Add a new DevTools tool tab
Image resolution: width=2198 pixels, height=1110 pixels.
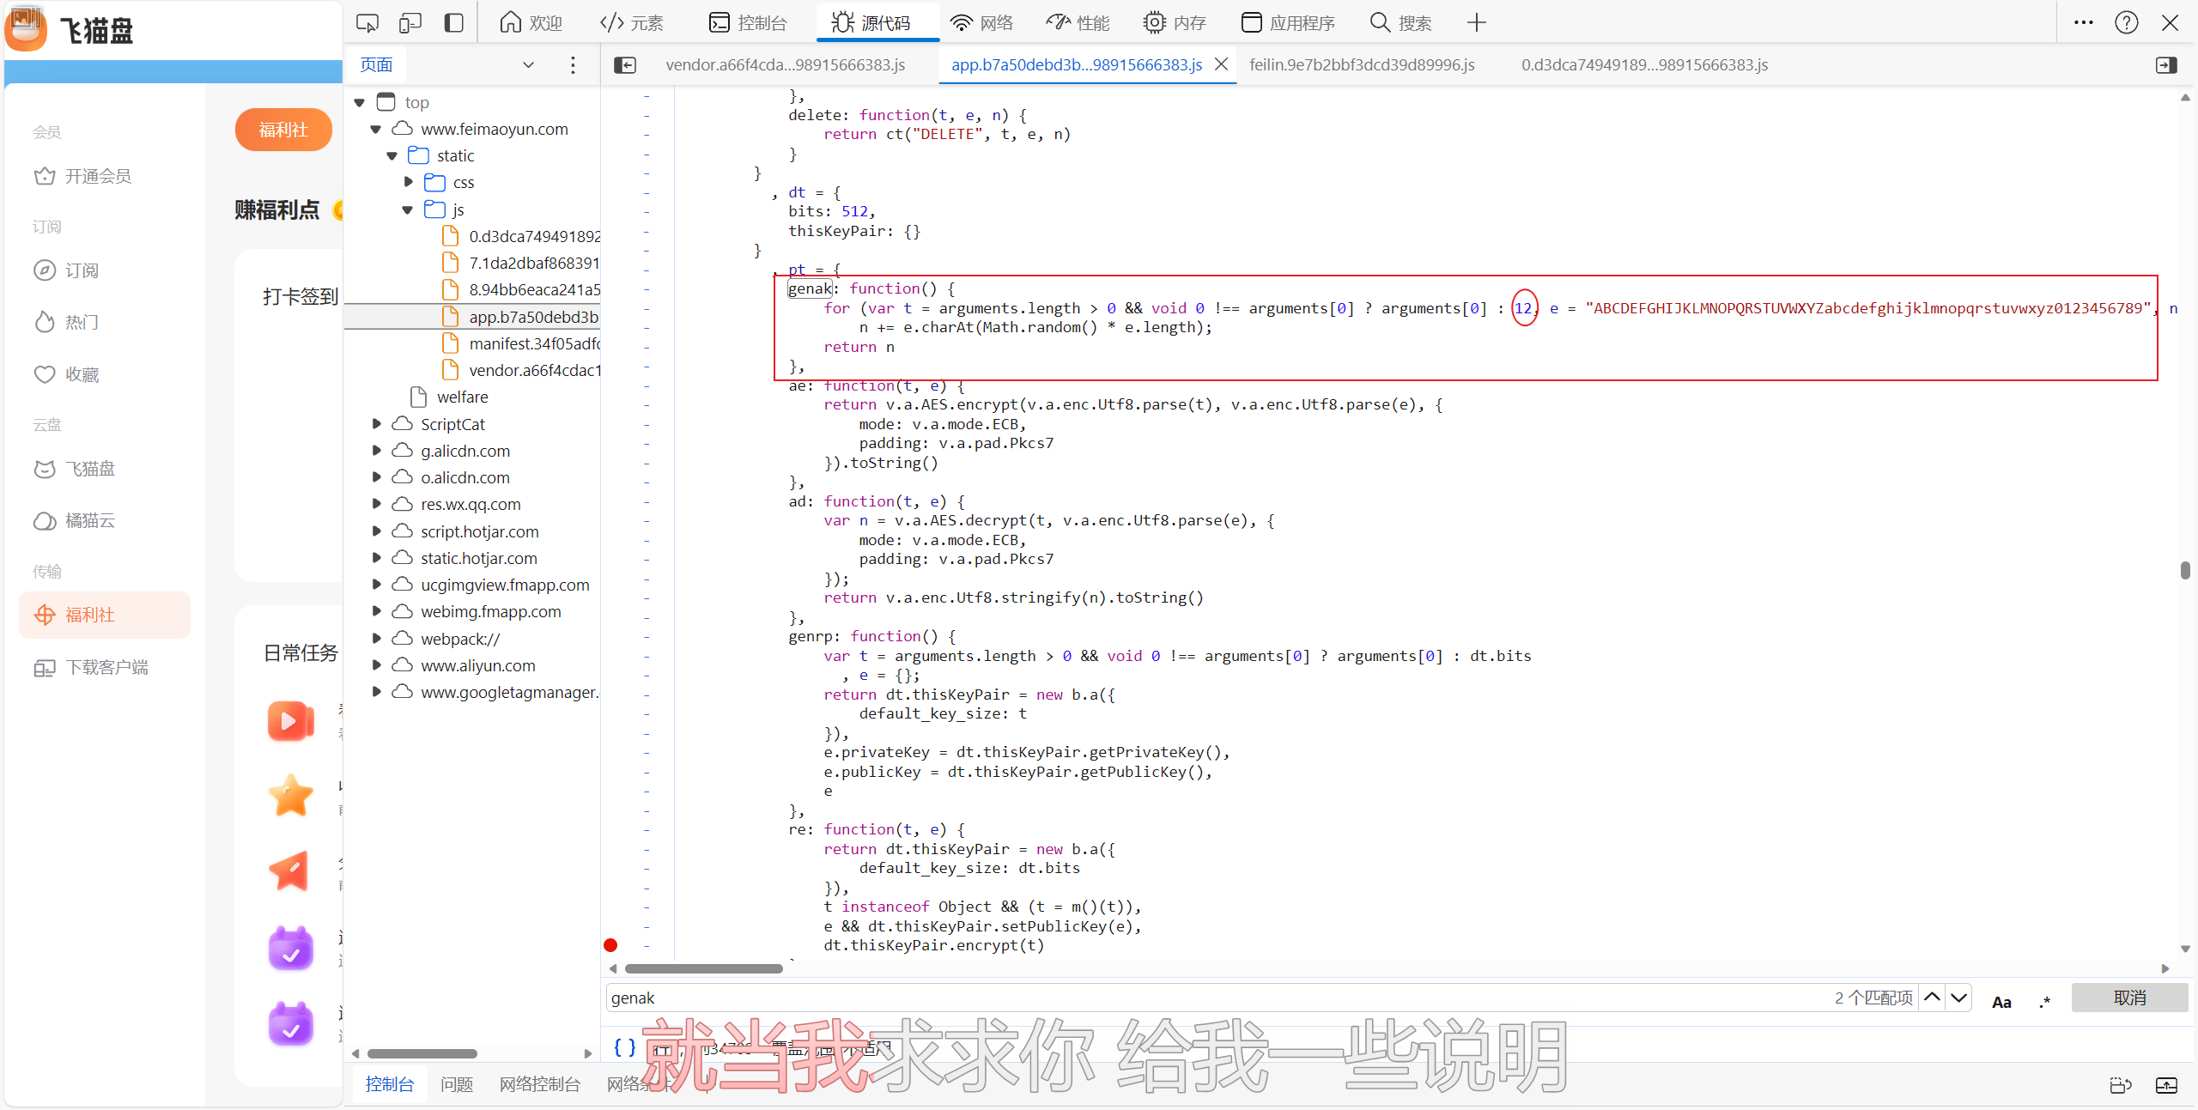pyautogui.click(x=1476, y=23)
